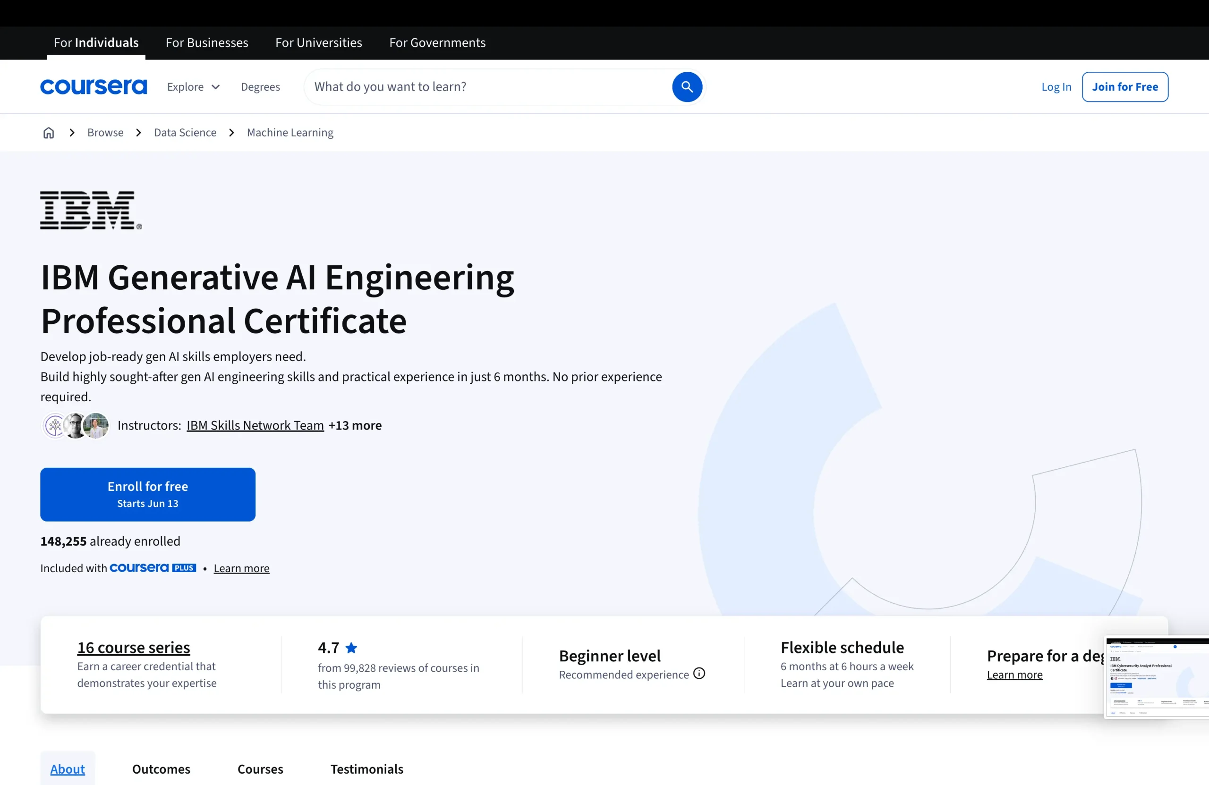Click '6 months at 6 hours a week'

pos(847,666)
